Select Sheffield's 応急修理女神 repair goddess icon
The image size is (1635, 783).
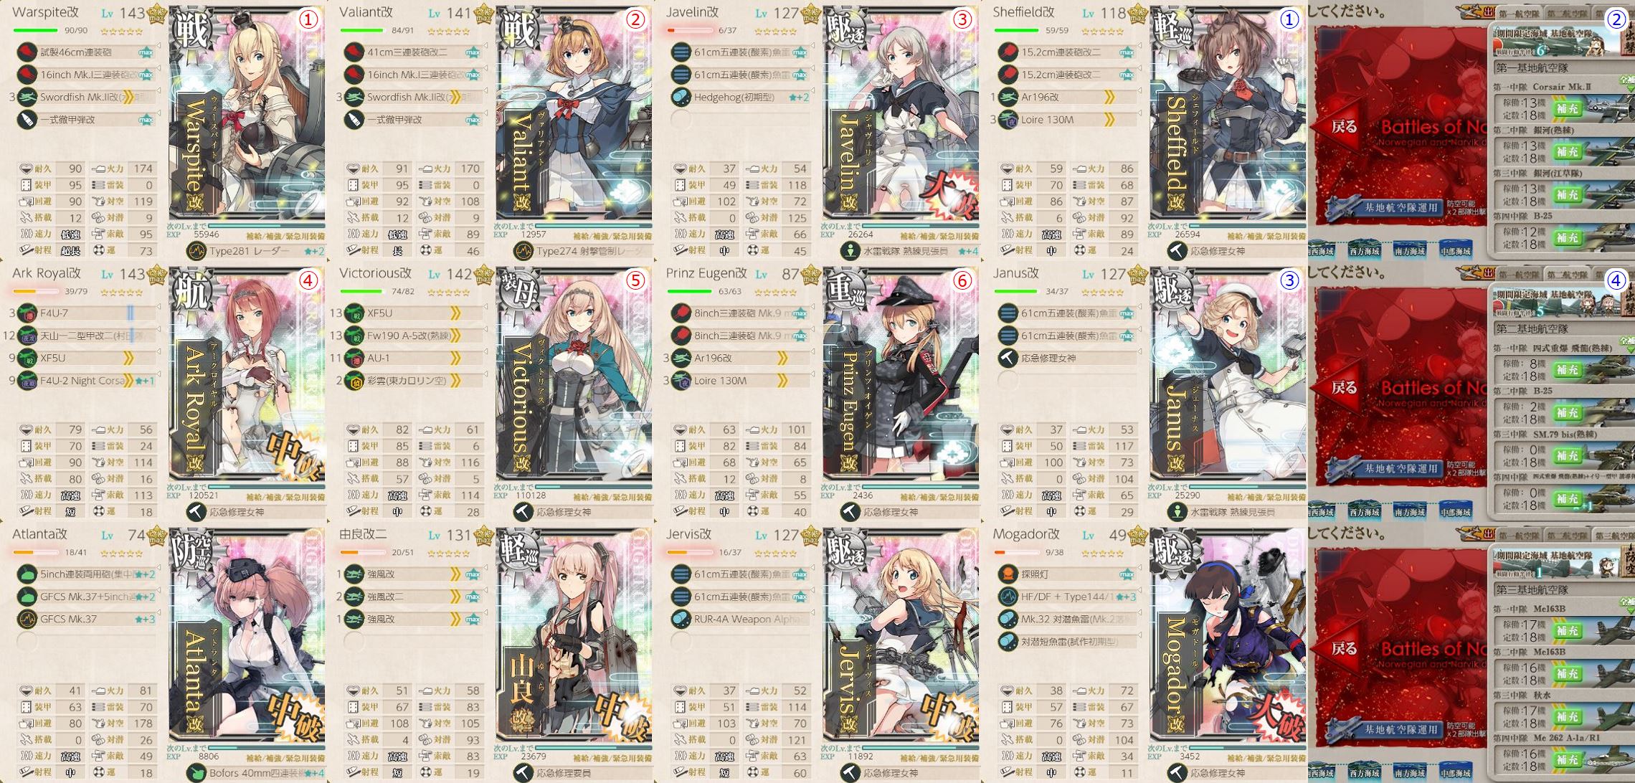tap(1177, 251)
